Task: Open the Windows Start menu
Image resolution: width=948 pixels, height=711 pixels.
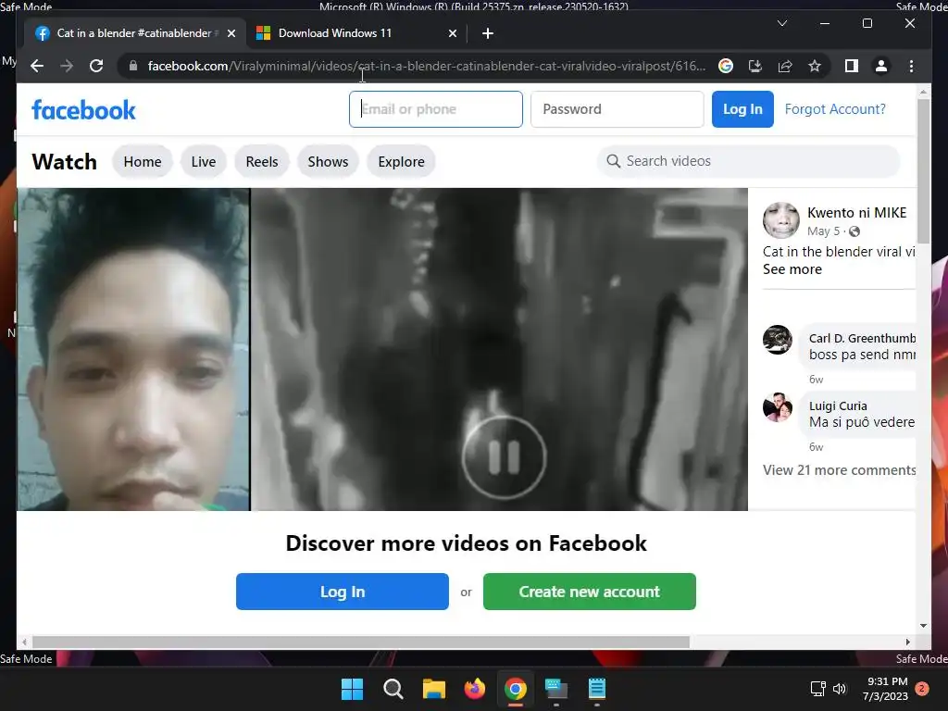Action: click(x=352, y=689)
